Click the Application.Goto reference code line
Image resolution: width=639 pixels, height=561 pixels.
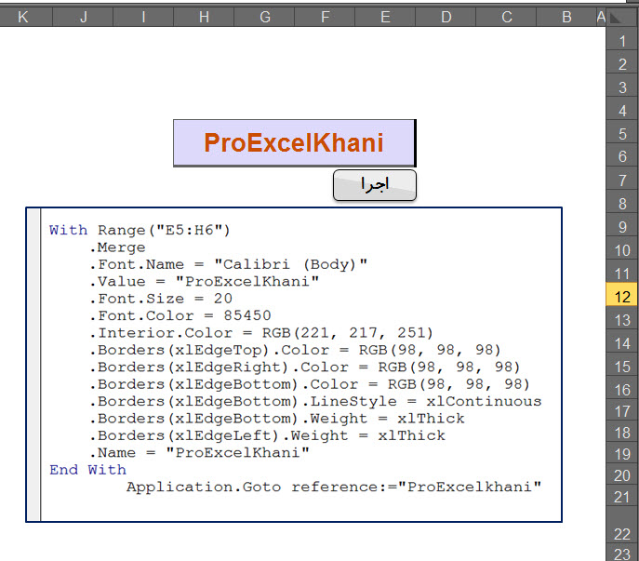pyautogui.click(x=333, y=487)
